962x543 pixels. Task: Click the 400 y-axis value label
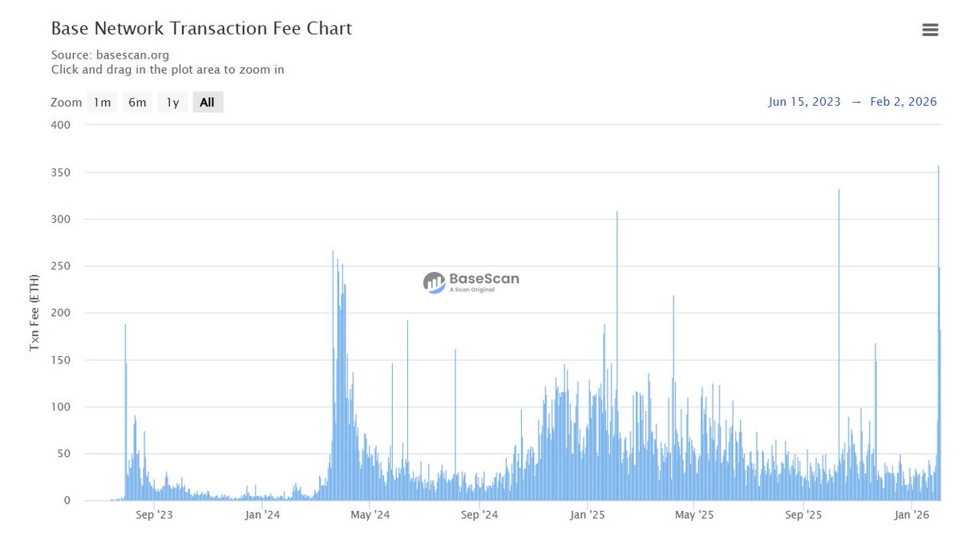pos(60,125)
